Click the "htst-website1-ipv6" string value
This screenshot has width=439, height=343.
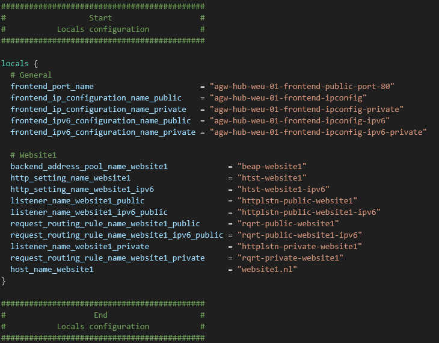pos(283,189)
